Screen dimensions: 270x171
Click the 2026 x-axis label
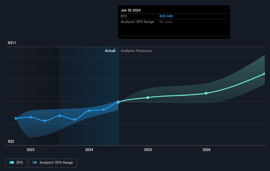click(207, 150)
